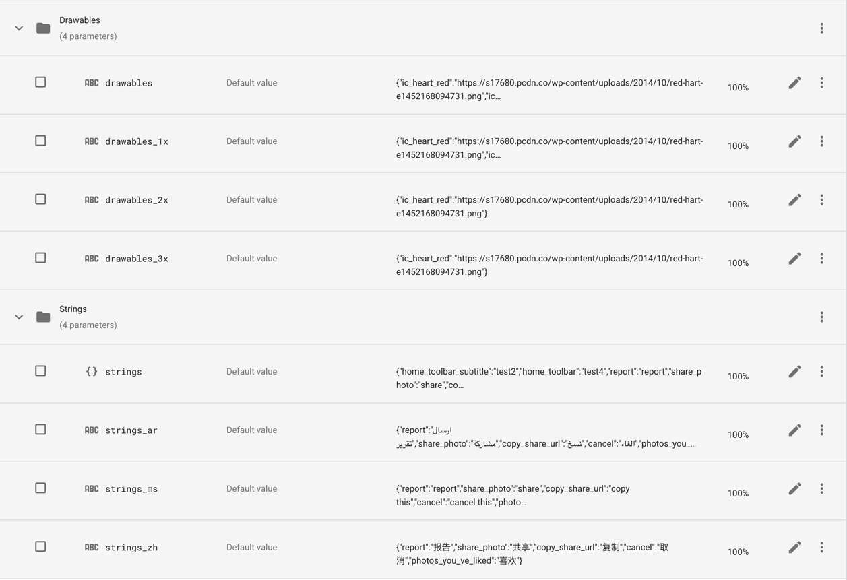Edit the drawables_2x parameter with pencil icon

pyautogui.click(x=794, y=200)
